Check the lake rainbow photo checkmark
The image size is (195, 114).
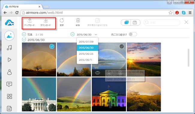pyautogui.click(x=121, y=46)
